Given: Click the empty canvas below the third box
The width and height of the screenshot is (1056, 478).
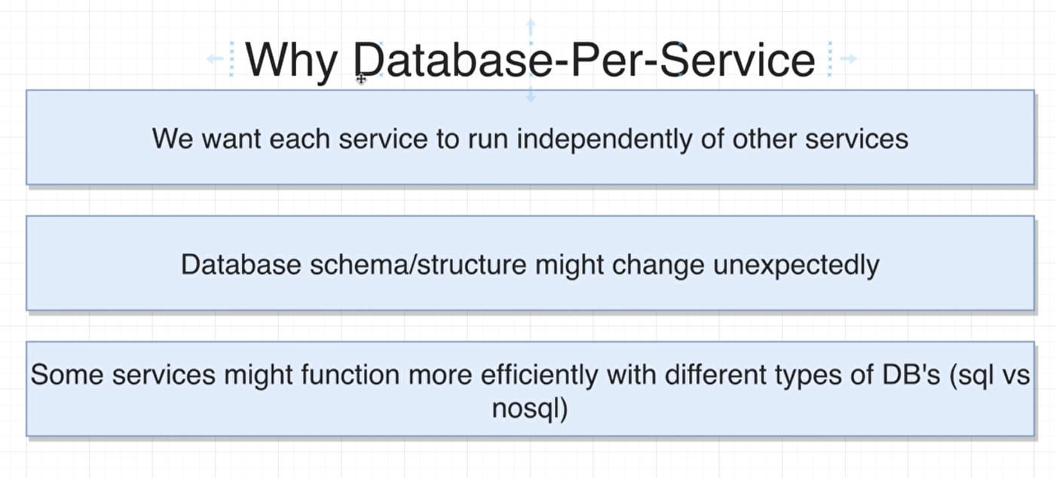Looking at the screenshot, I should 530,458.
